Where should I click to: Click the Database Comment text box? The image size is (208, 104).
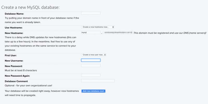click(x=98, y=81)
